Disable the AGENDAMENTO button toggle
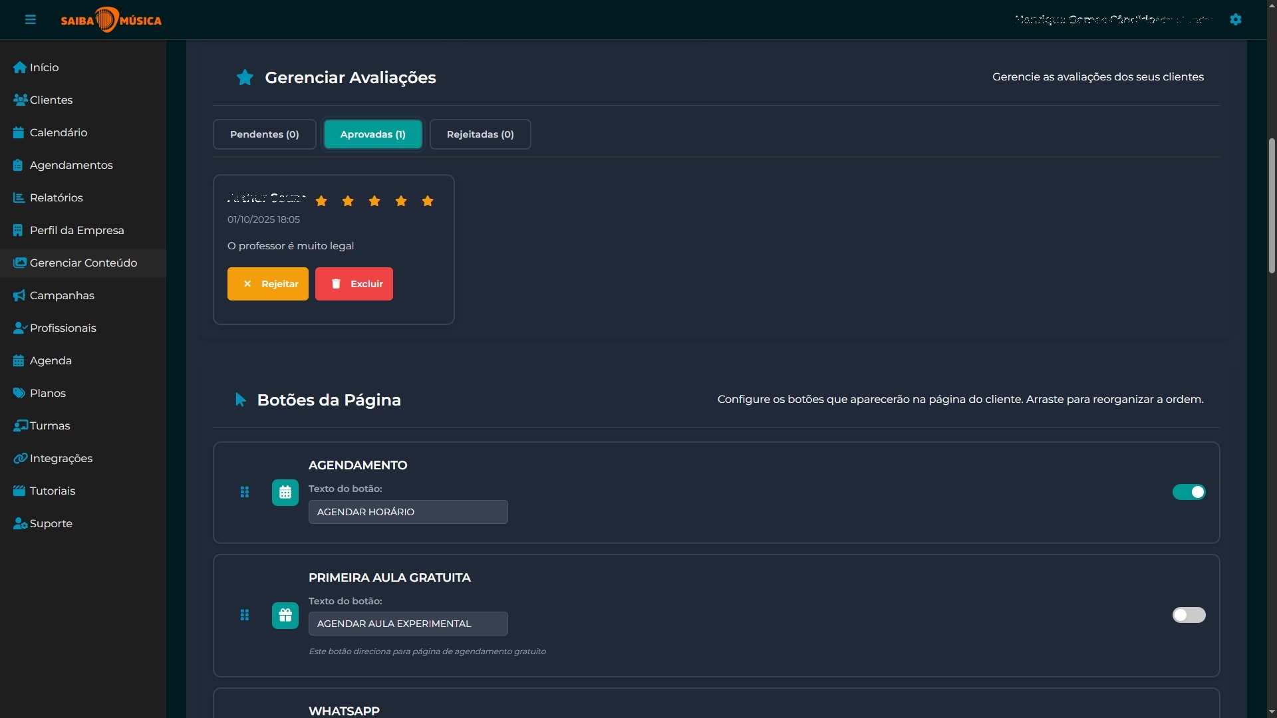The width and height of the screenshot is (1277, 718). point(1189,492)
